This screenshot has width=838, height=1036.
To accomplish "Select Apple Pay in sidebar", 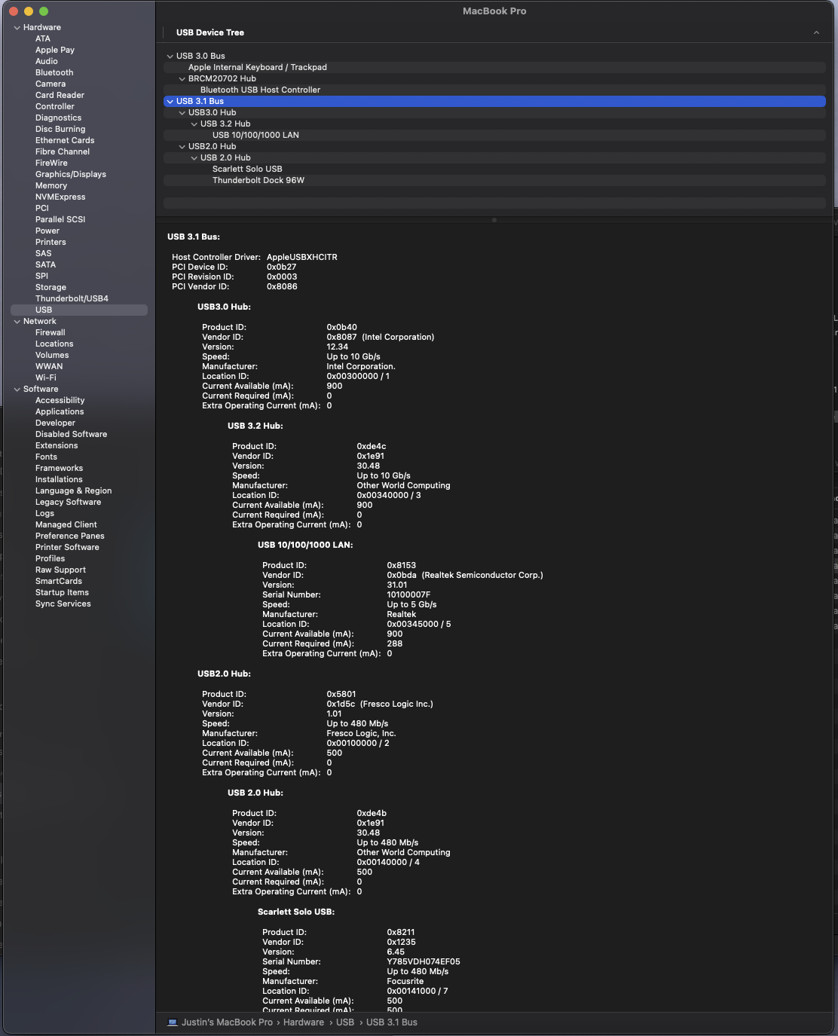I will 55,50.
